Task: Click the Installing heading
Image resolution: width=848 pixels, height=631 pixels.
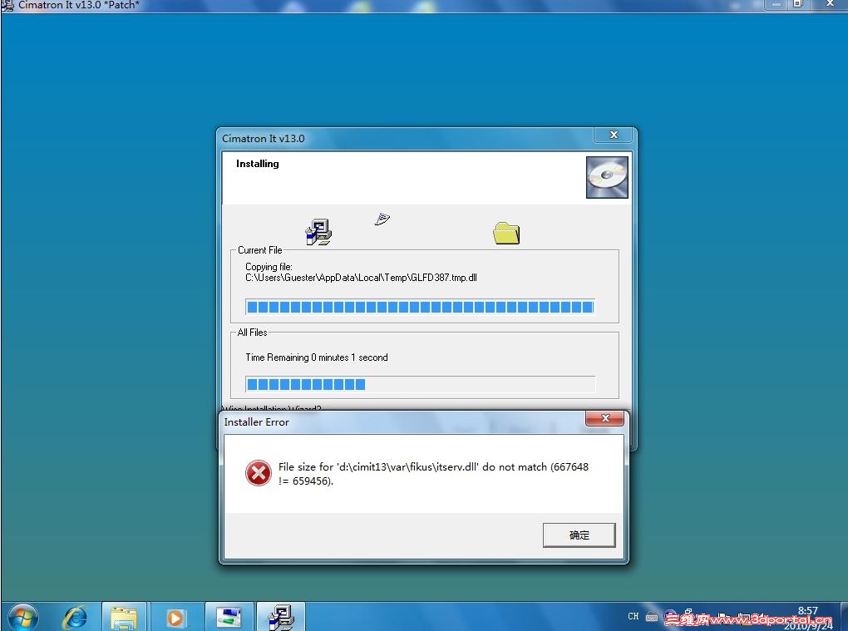Action: (x=258, y=164)
